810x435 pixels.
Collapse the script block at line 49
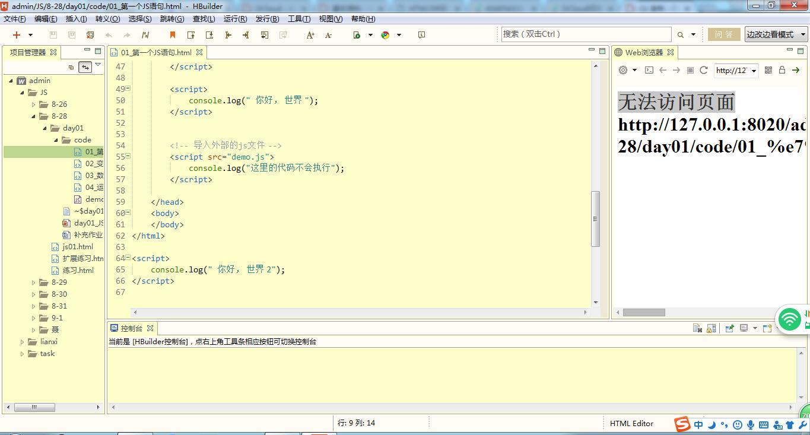point(128,88)
